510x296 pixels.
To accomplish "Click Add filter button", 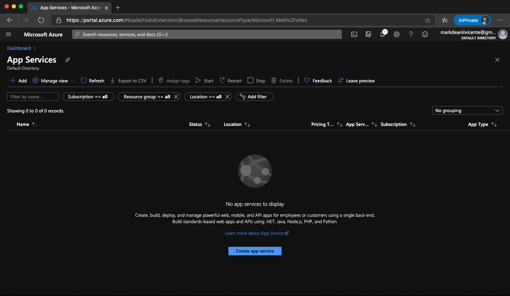I will click(254, 97).
